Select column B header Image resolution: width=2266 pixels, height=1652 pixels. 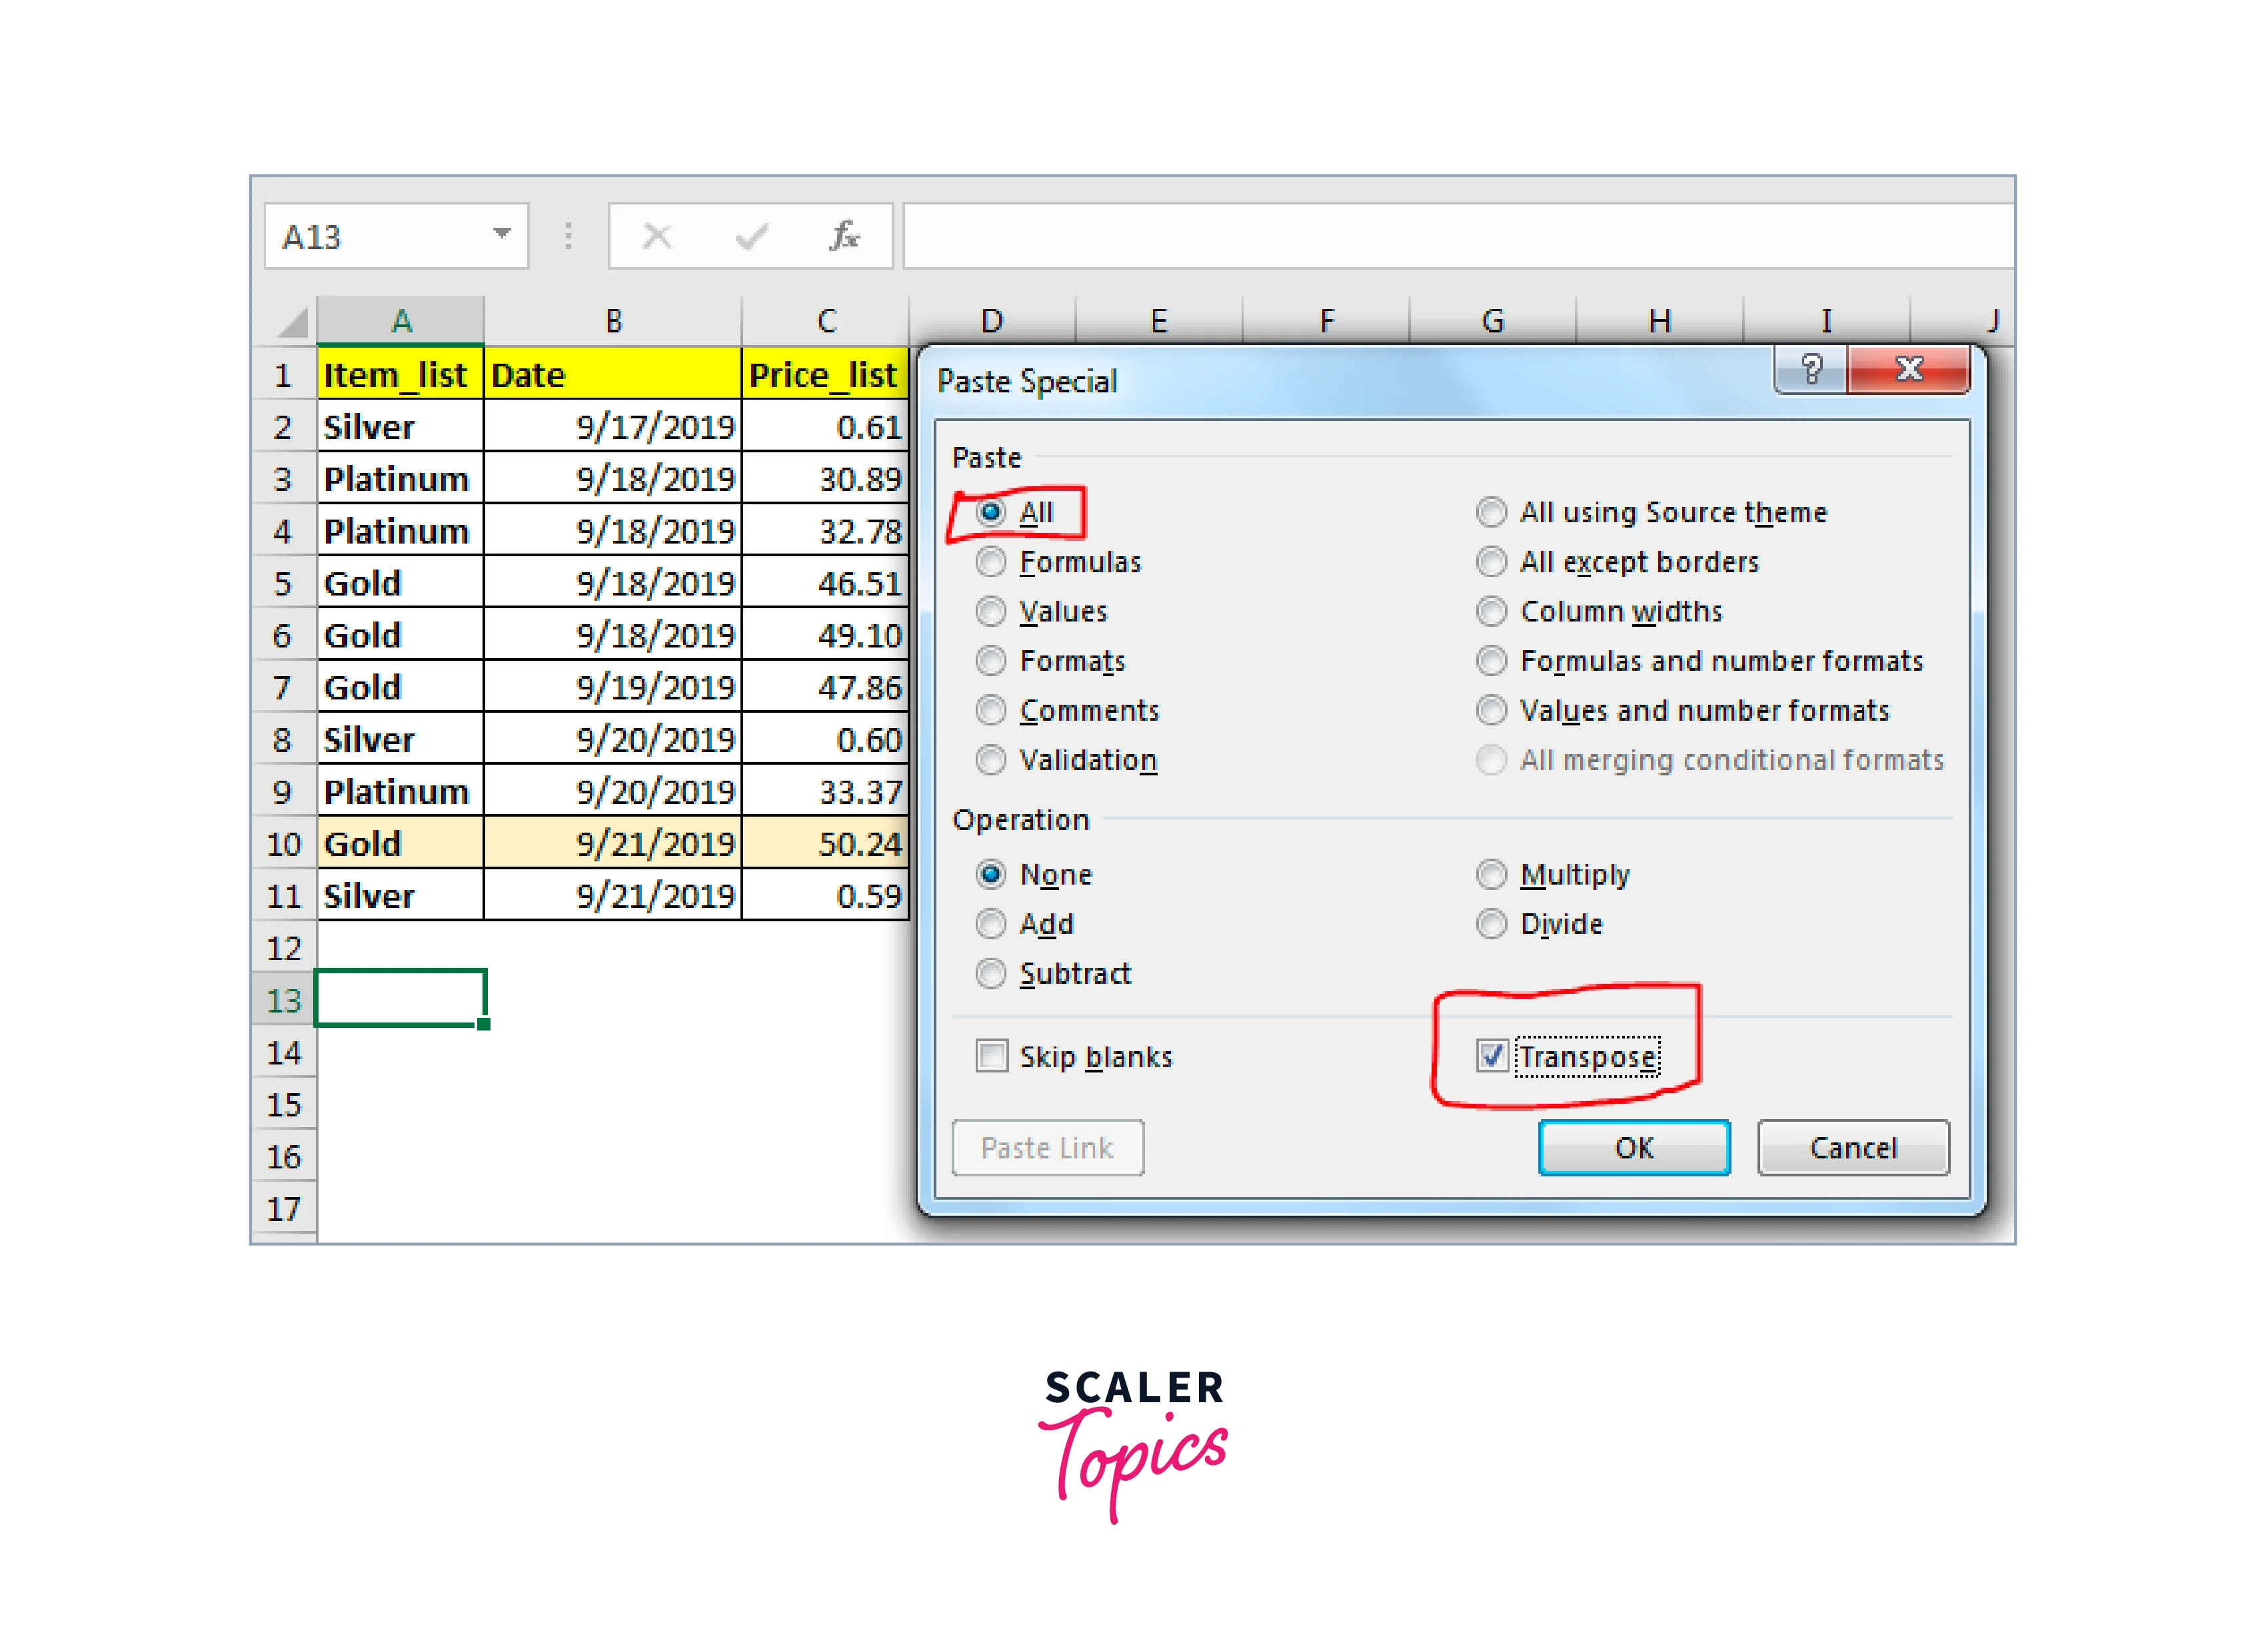click(613, 321)
